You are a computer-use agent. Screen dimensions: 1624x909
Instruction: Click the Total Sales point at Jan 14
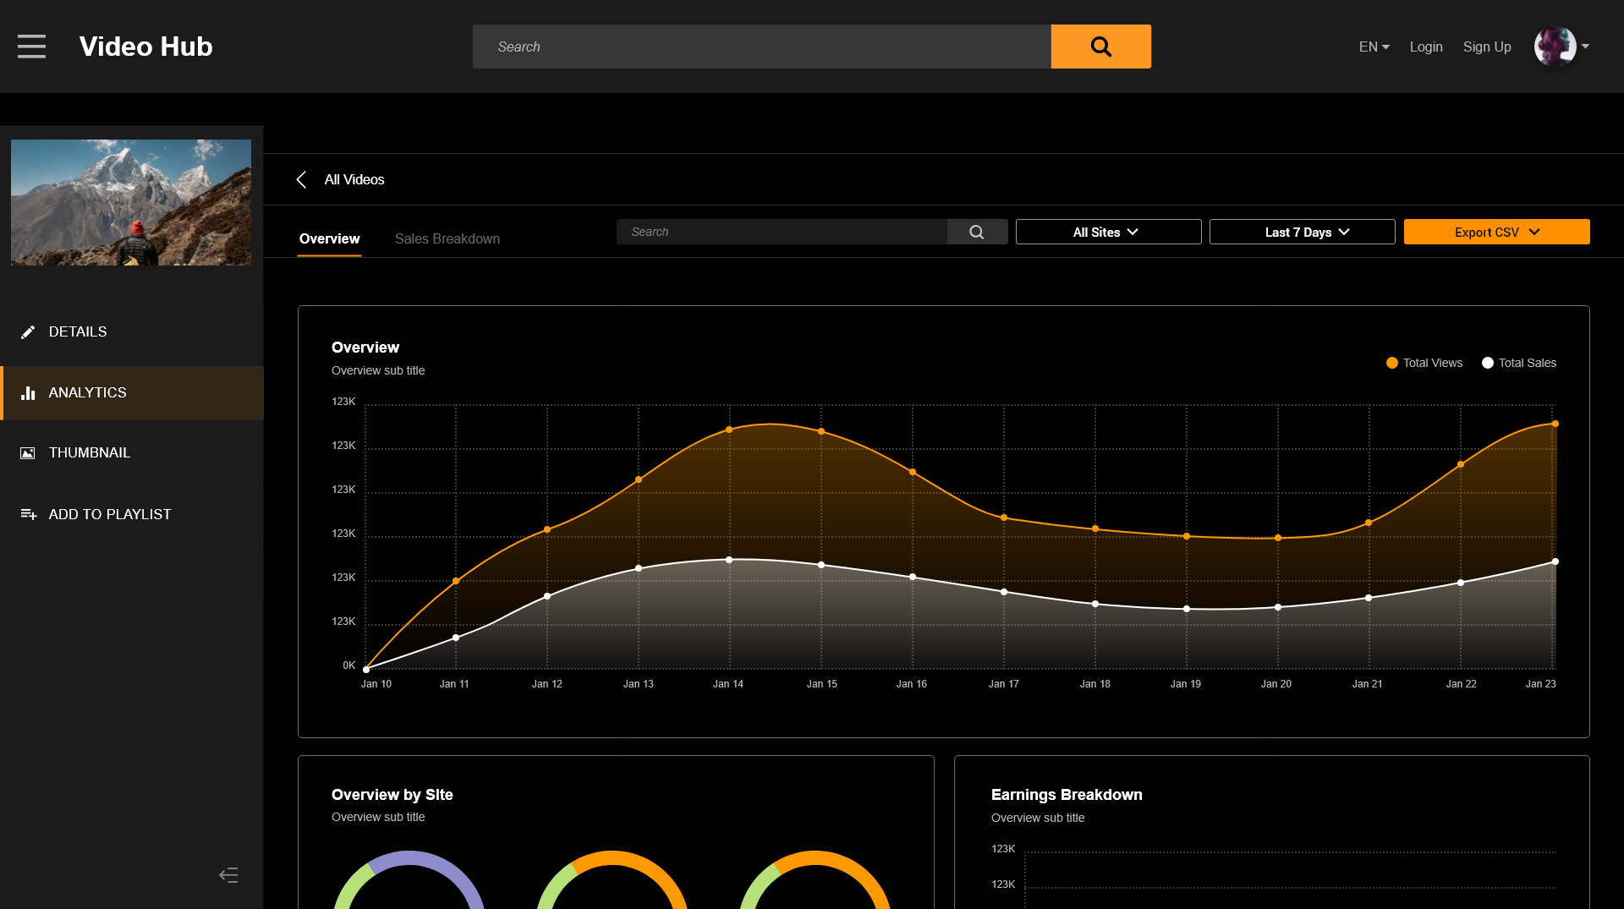click(729, 560)
